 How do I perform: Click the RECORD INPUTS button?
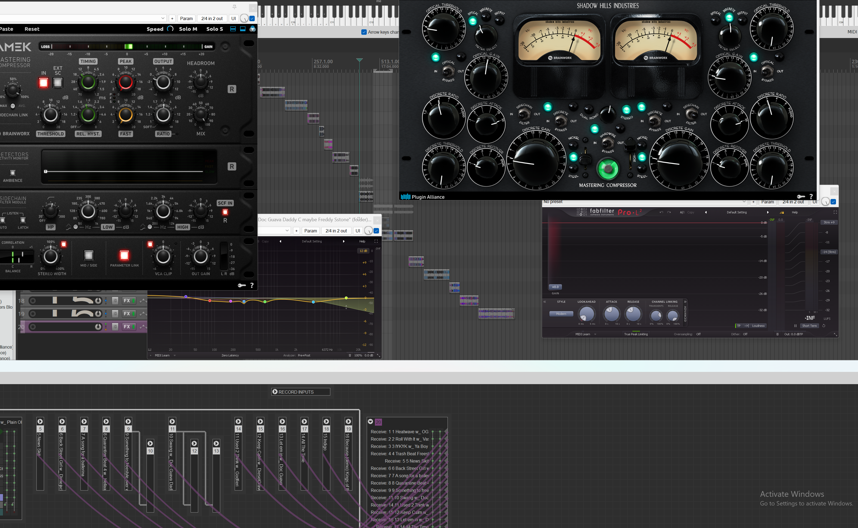click(301, 392)
